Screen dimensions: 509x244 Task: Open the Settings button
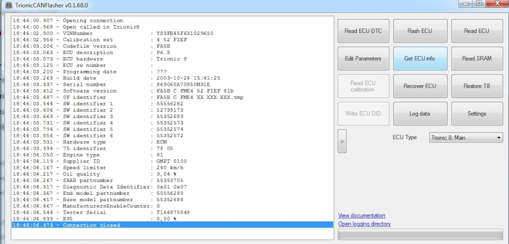(477, 114)
